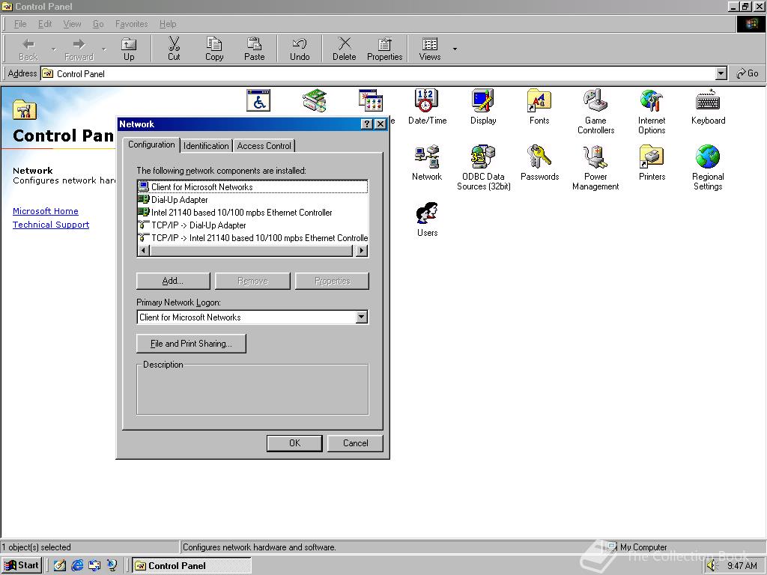Select the Configuration tab
The width and height of the screenshot is (767, 575).
(151, 144)
